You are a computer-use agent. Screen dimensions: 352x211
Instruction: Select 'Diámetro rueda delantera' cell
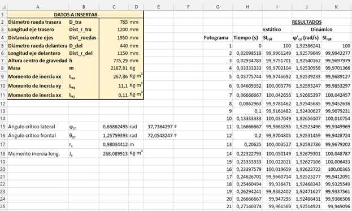38,46
